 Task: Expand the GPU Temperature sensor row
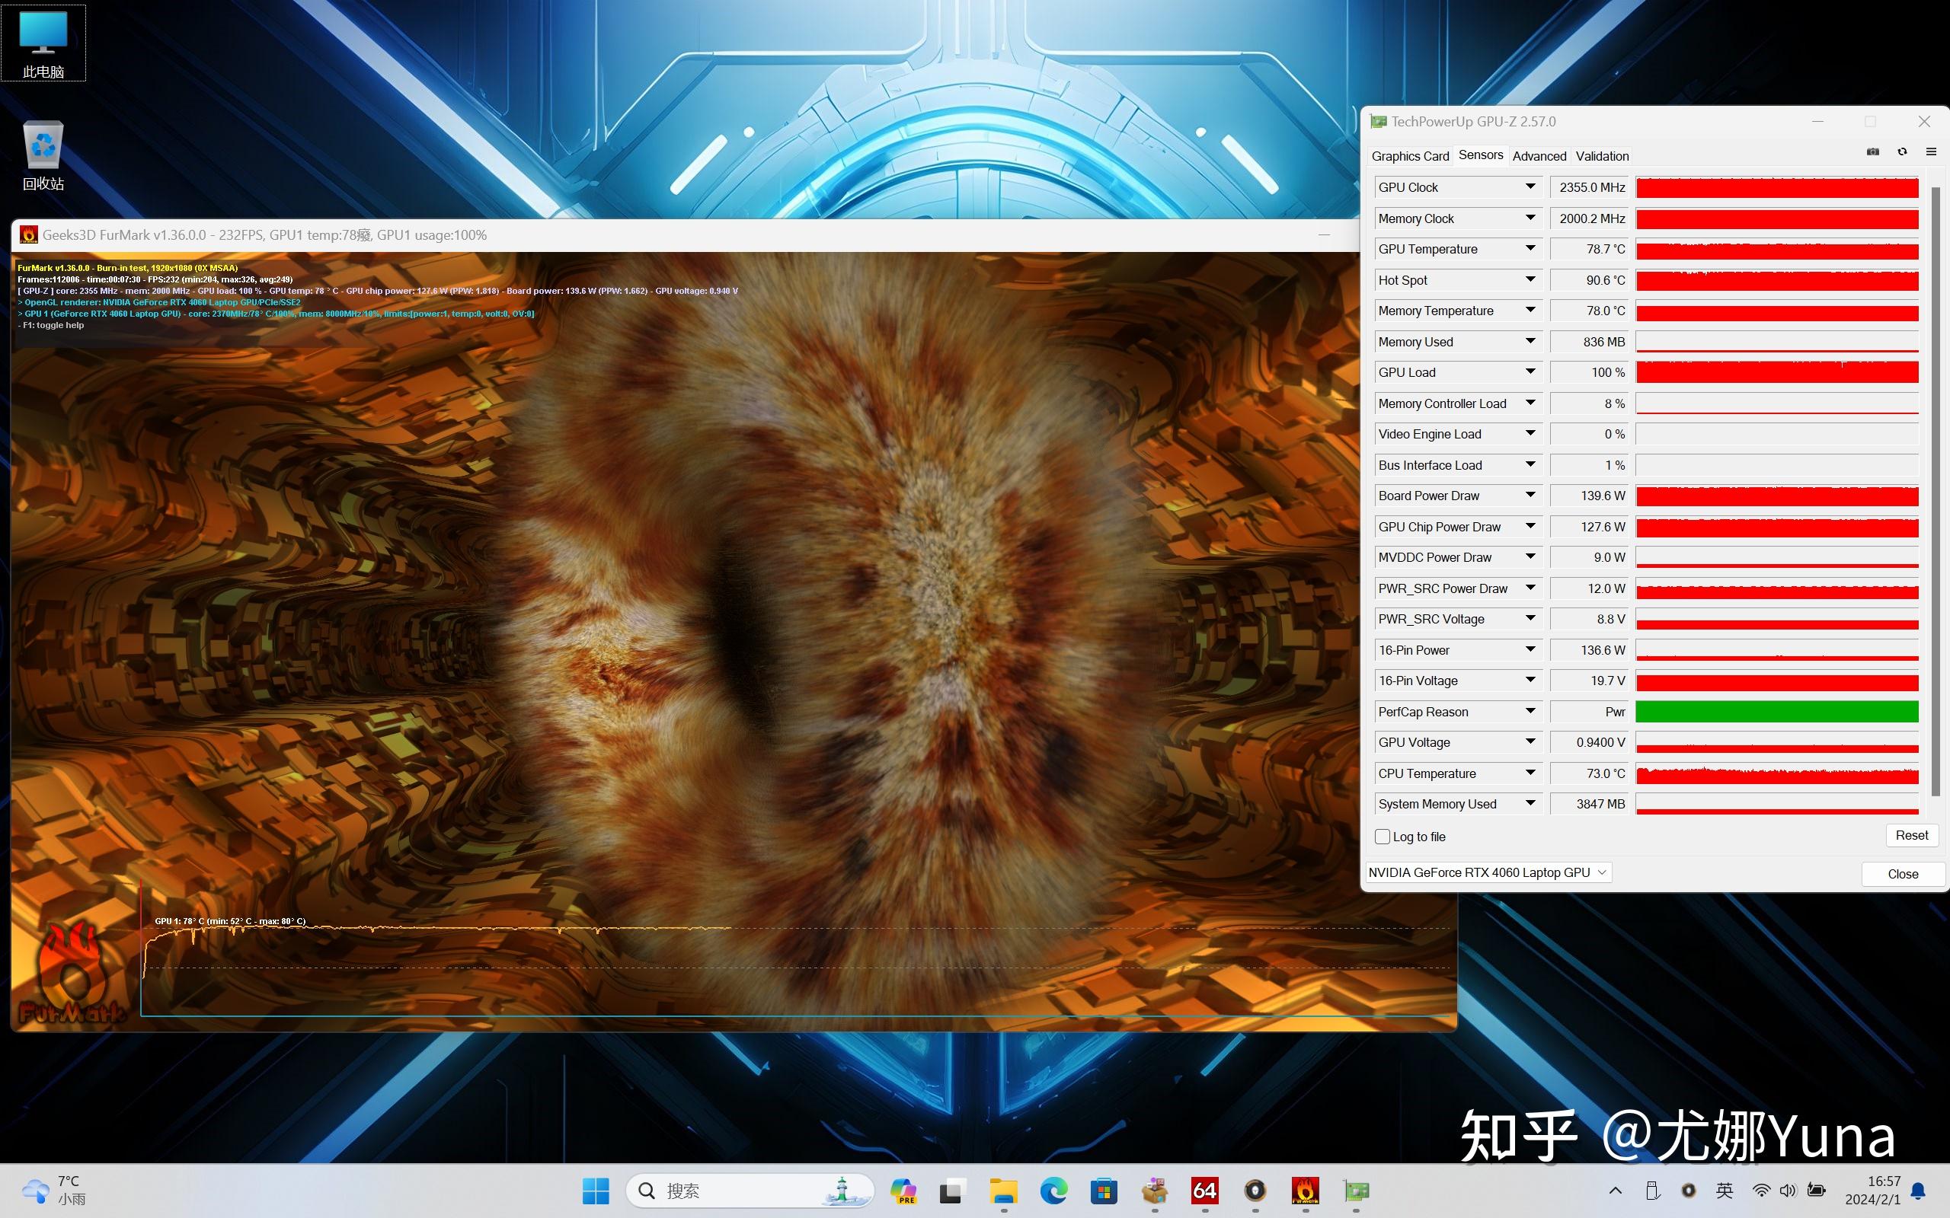tap(1530, 248)
